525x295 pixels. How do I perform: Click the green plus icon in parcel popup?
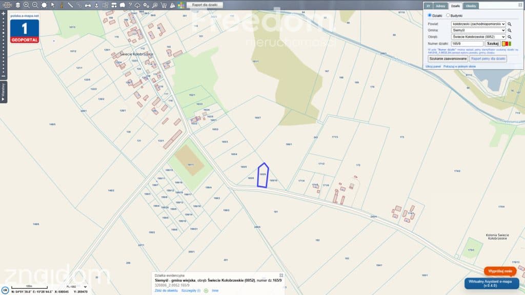(206, 291)
